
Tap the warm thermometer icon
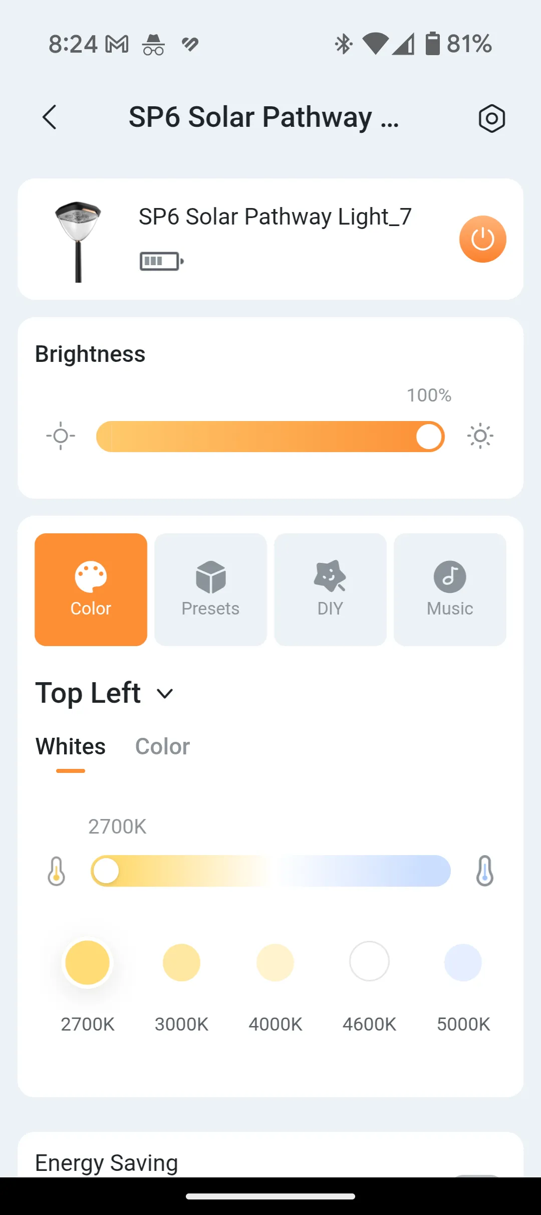pyautogui.click(x=56, y=871)
